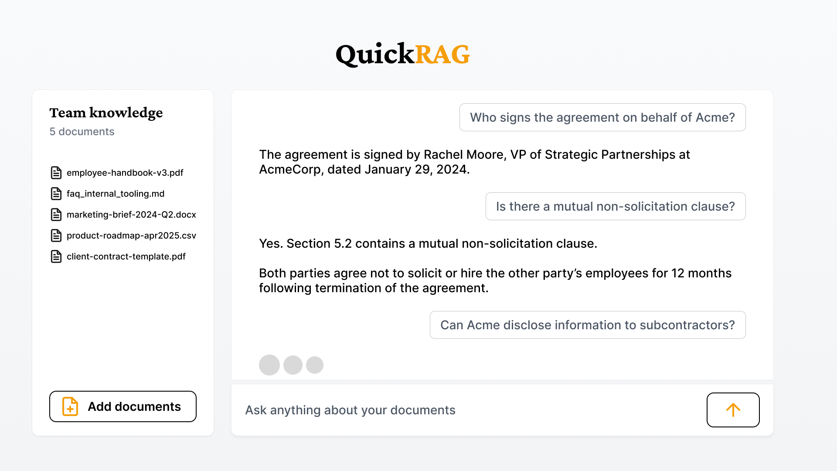Click the QuickRAG logo
The height and width of the screenshot is (471, 837).
click(402, 55)
